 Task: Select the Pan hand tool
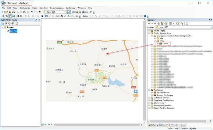pyautogui.click(x=10, y=16)
